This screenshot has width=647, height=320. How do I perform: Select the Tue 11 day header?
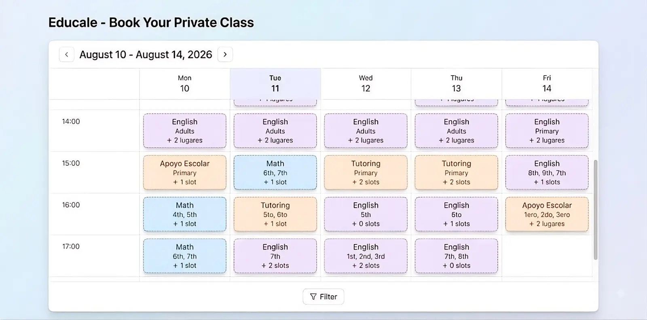pyautogui.click(x=275, y=83)
